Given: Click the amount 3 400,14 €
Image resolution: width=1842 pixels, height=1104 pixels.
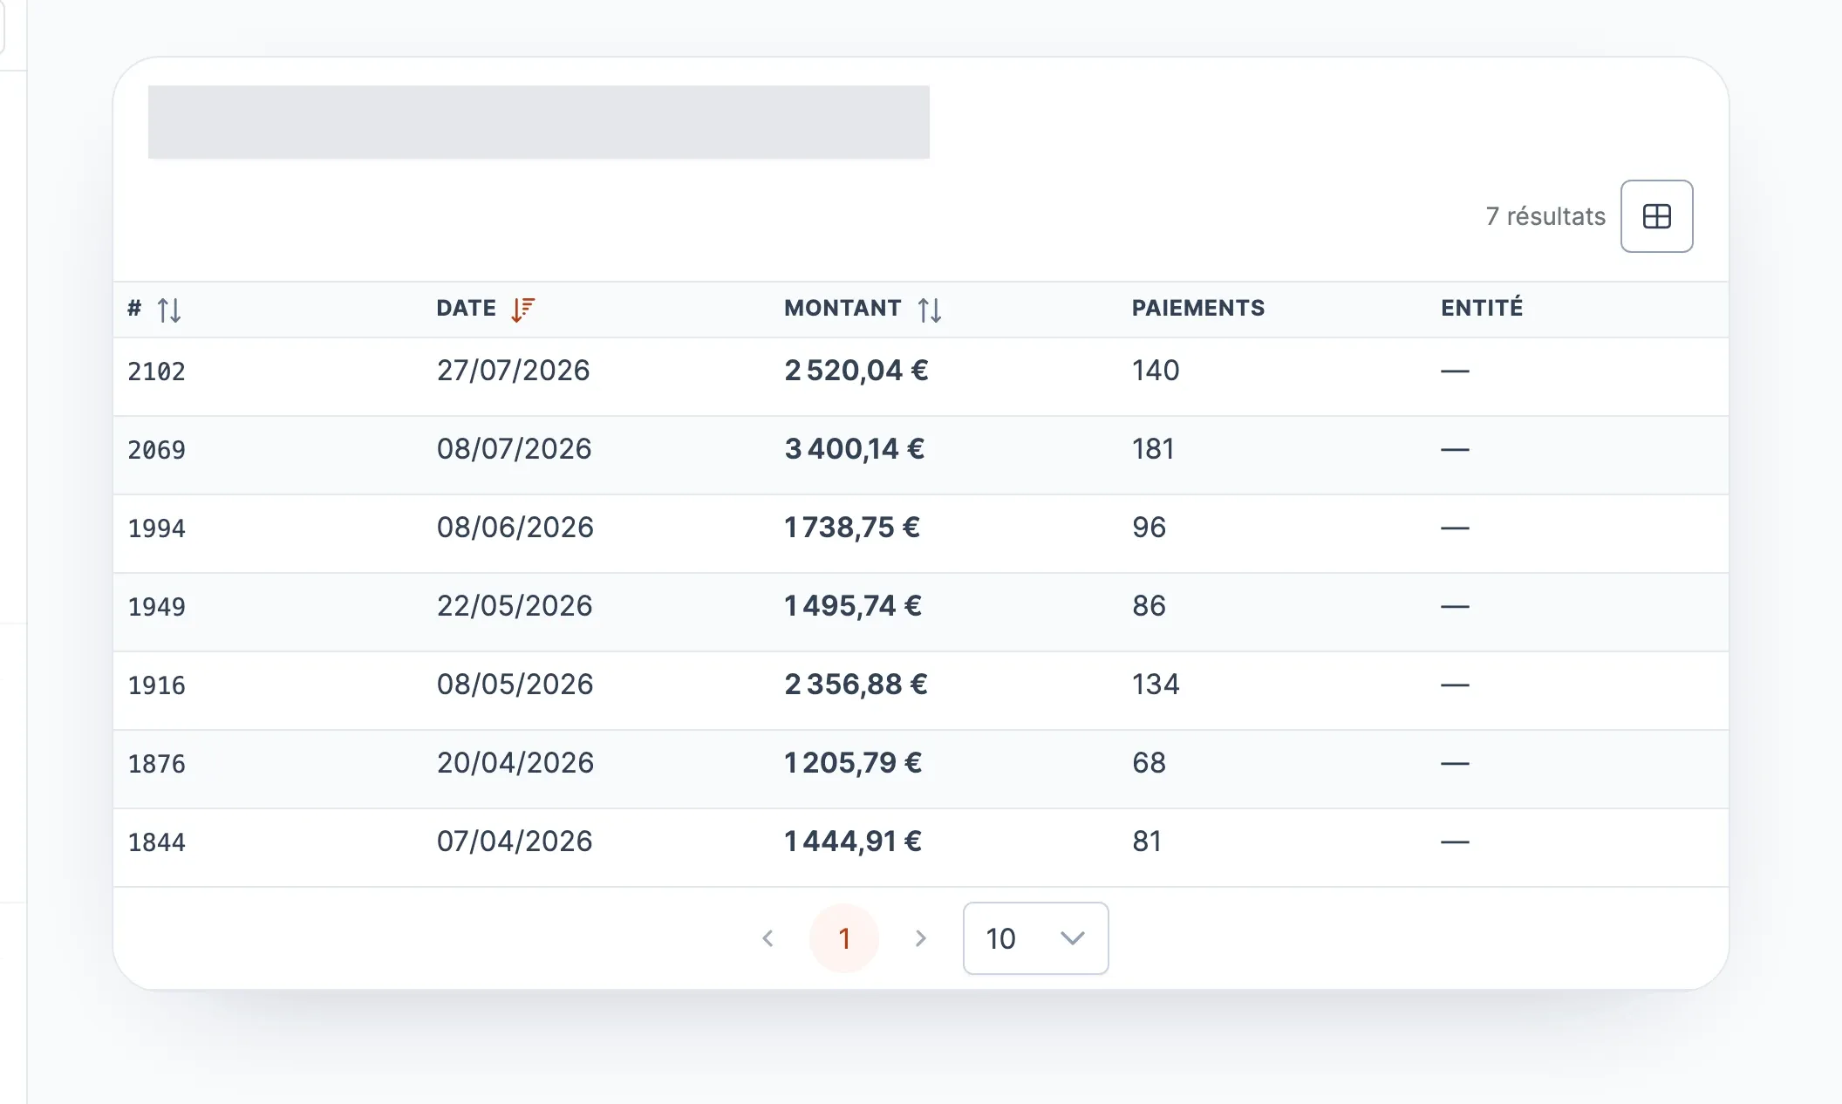Looking at the screenshot, I should [x=854, y=449].
